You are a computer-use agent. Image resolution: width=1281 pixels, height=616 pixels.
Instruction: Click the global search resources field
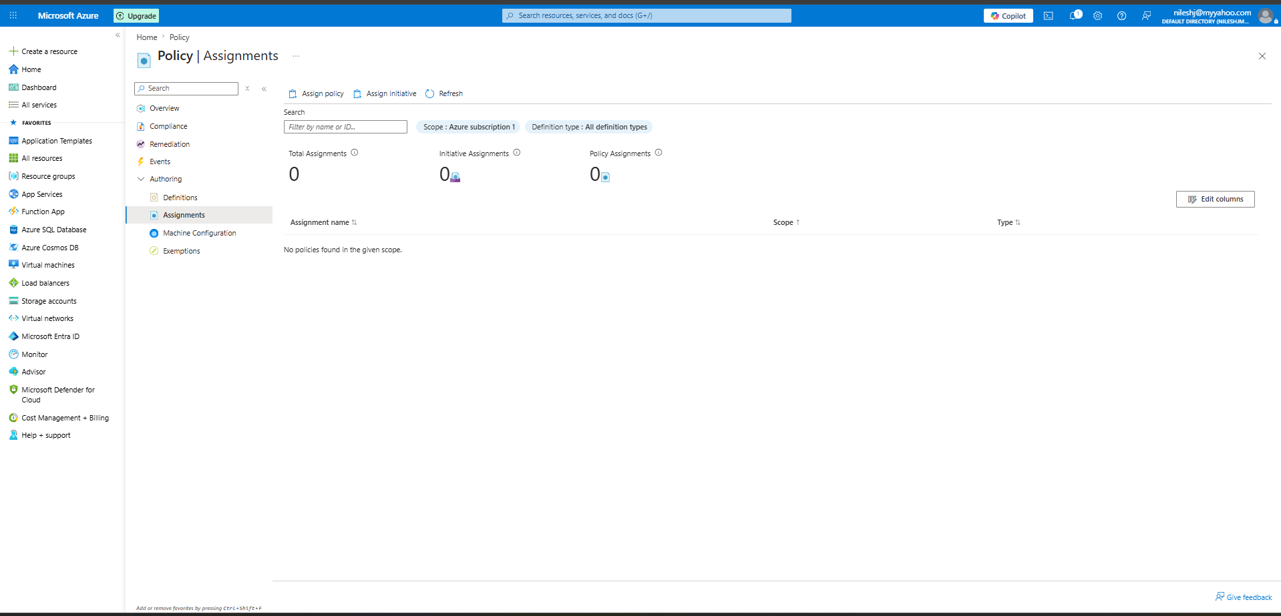(x=647, y=15)
